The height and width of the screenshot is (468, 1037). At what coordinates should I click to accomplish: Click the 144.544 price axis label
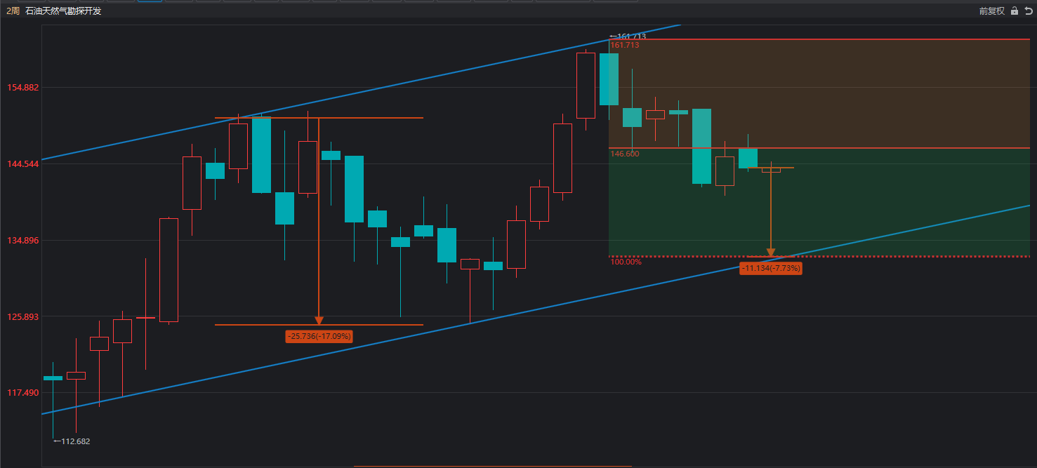pos(22,164)
